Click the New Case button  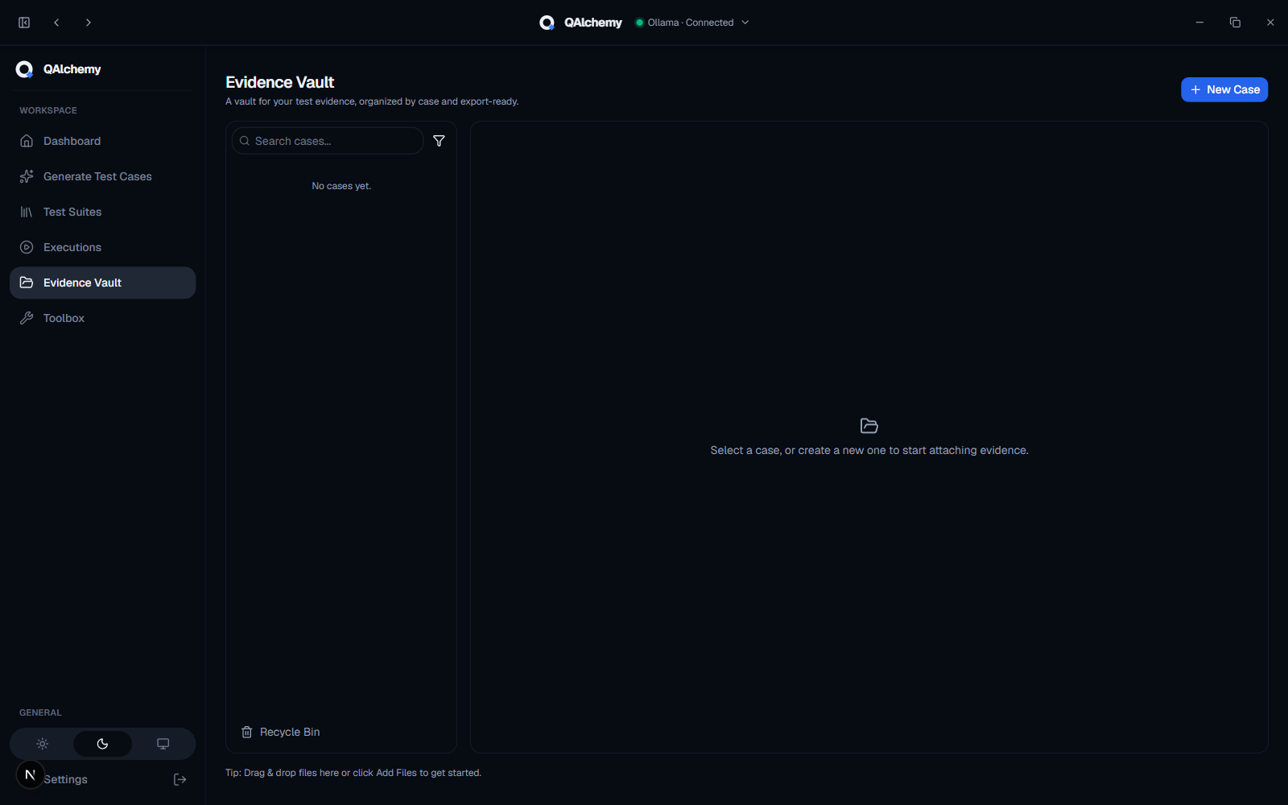(x=1224, y=89)
